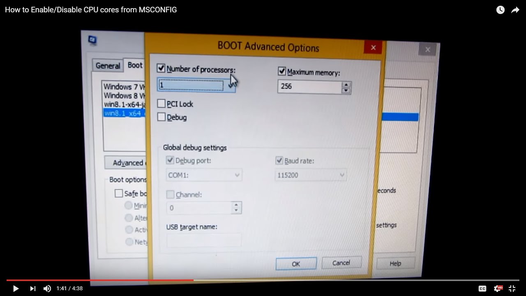Image resolution: width=526 pixels, height=296 pixels.
Task: Click Cancel in Advanced Options
Action: pyautogui.click(x=341, y=263)
